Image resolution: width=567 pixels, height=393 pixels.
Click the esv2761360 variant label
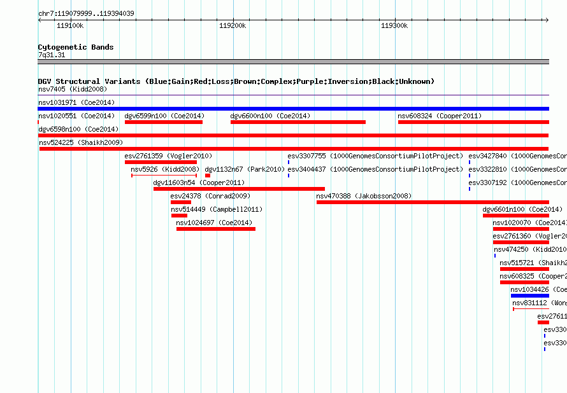[530, 236]
